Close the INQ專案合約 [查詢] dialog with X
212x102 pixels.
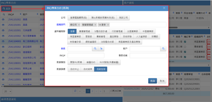click(164, 8)
